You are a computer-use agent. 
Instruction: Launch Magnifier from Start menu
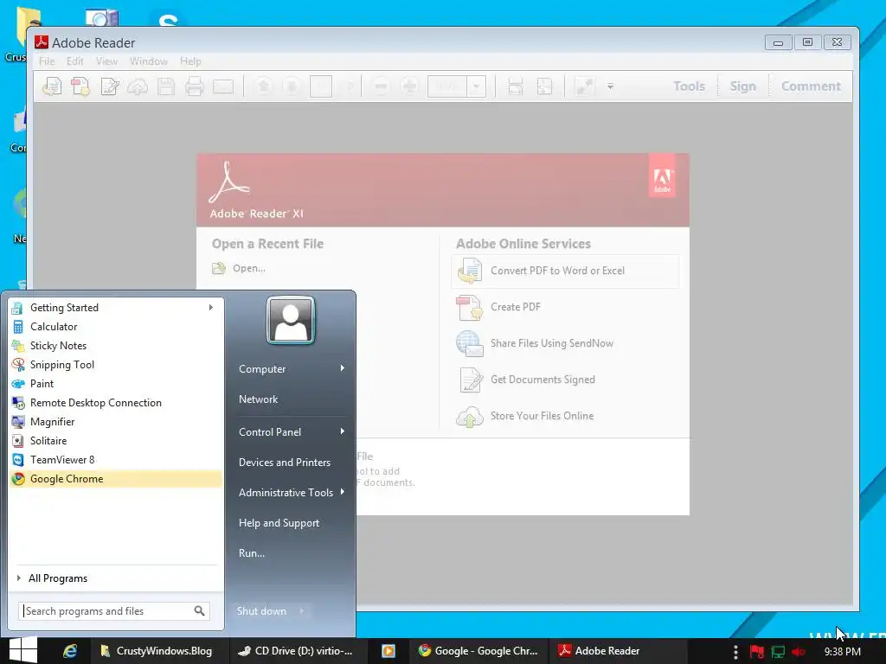[x=117, y=422]
